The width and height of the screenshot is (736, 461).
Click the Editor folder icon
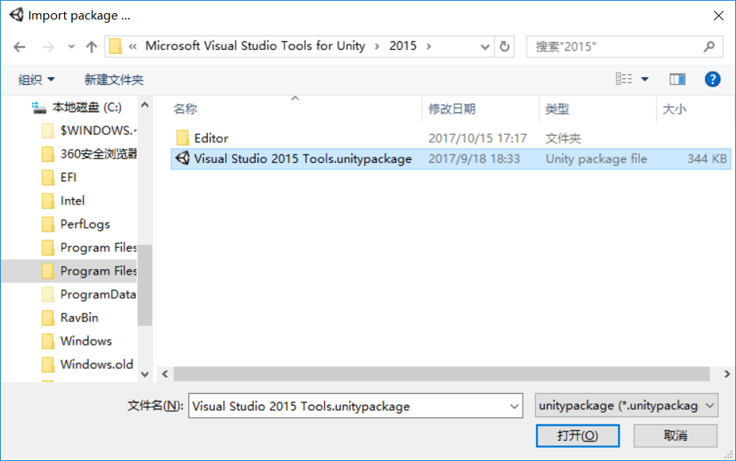coord(182,138)
